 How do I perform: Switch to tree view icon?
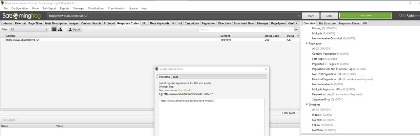(60, 29)
